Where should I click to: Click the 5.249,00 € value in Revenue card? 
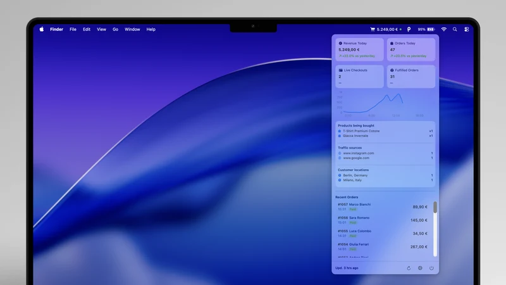pyautogui.click(x=349, y=50)
